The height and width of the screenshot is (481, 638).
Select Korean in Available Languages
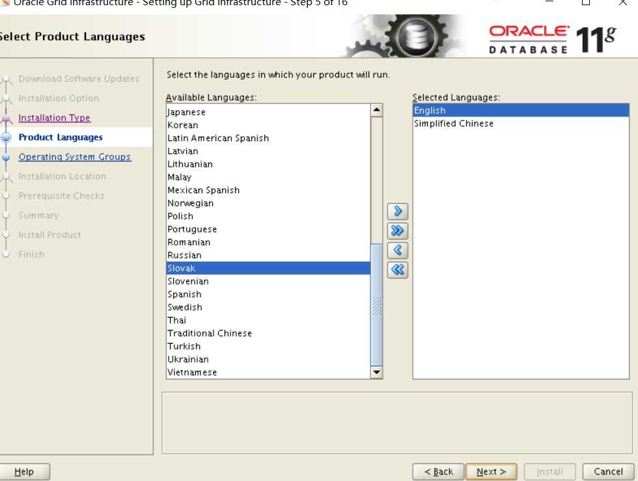268,125
